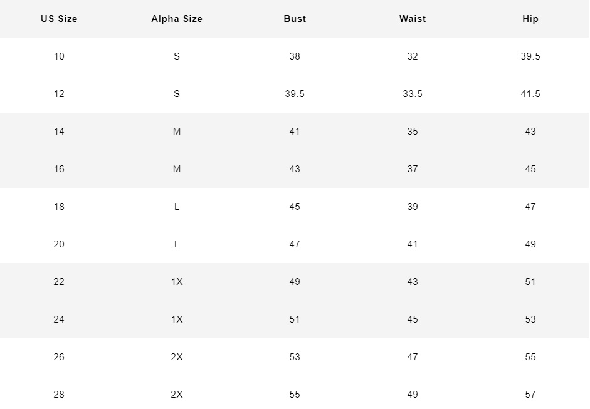Click the L alpha size in the size 20 row
Image resolution: width=590 pixels, height=409 pixels.
click(177, 244)
